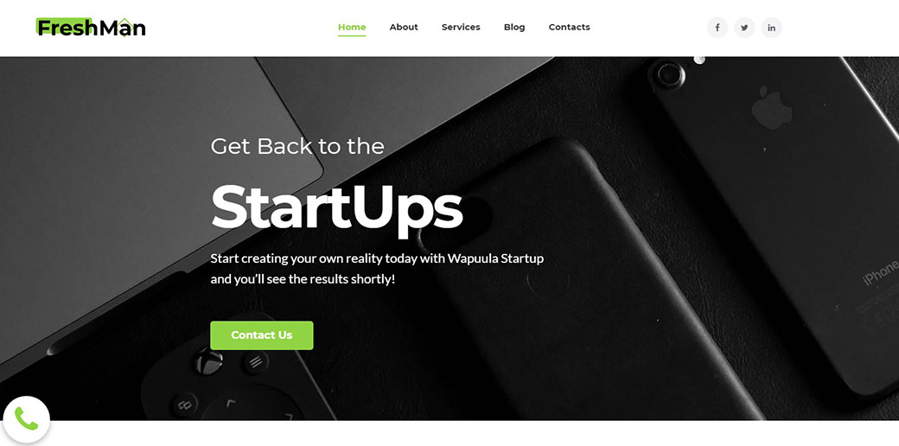Open the Twitter social icon

(744, 28)
